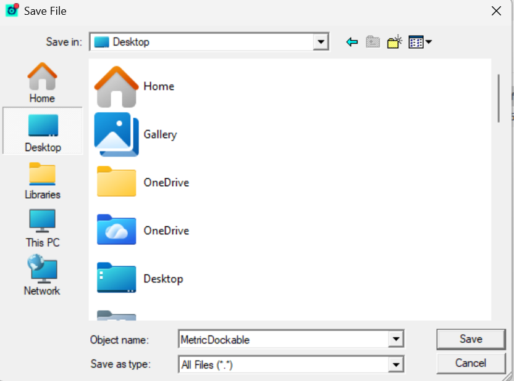Select Home in the places sidebar

(42, 83)
